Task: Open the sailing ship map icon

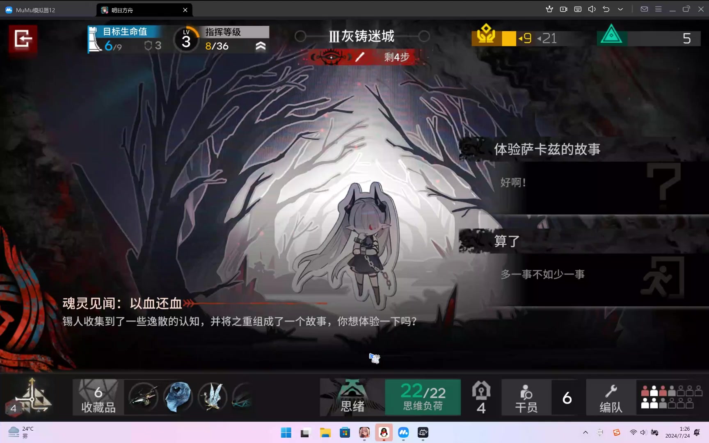Action: [32, 396]
